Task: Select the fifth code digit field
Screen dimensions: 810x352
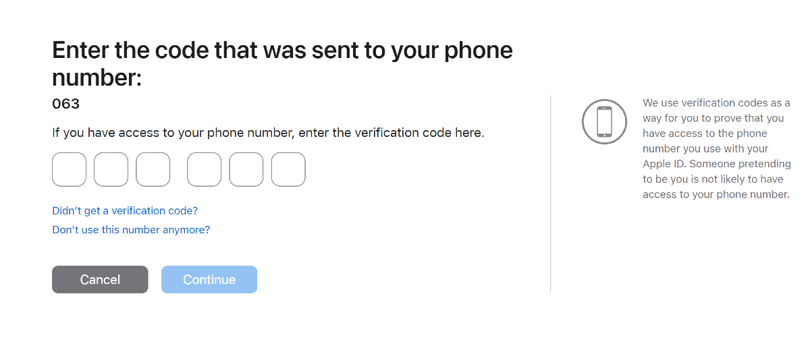Action: click(246, 169)
